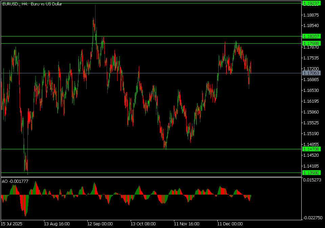Viewport: 325px width, 228px height.
Task: Select the 12 Sep 00:00 time label
Action: (x=100, y=224)
